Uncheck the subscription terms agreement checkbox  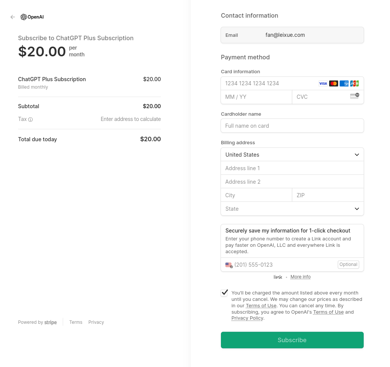click(224, 293)
